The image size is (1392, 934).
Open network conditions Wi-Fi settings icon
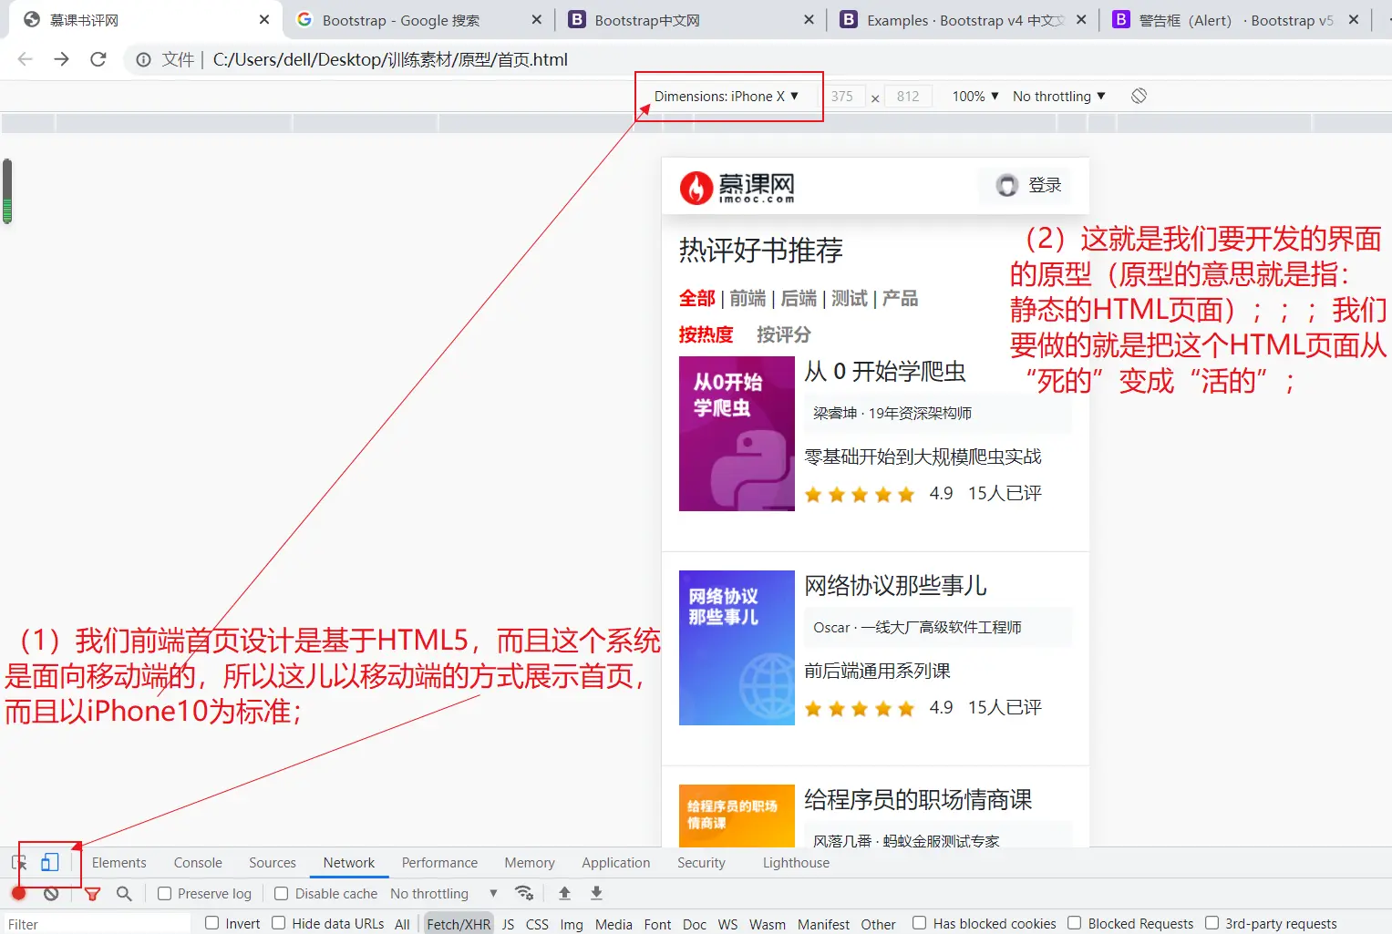point(524,893)
